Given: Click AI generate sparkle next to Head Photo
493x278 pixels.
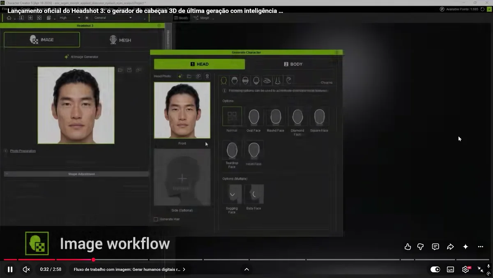Looking at the screenshot, I should (180, 76).
